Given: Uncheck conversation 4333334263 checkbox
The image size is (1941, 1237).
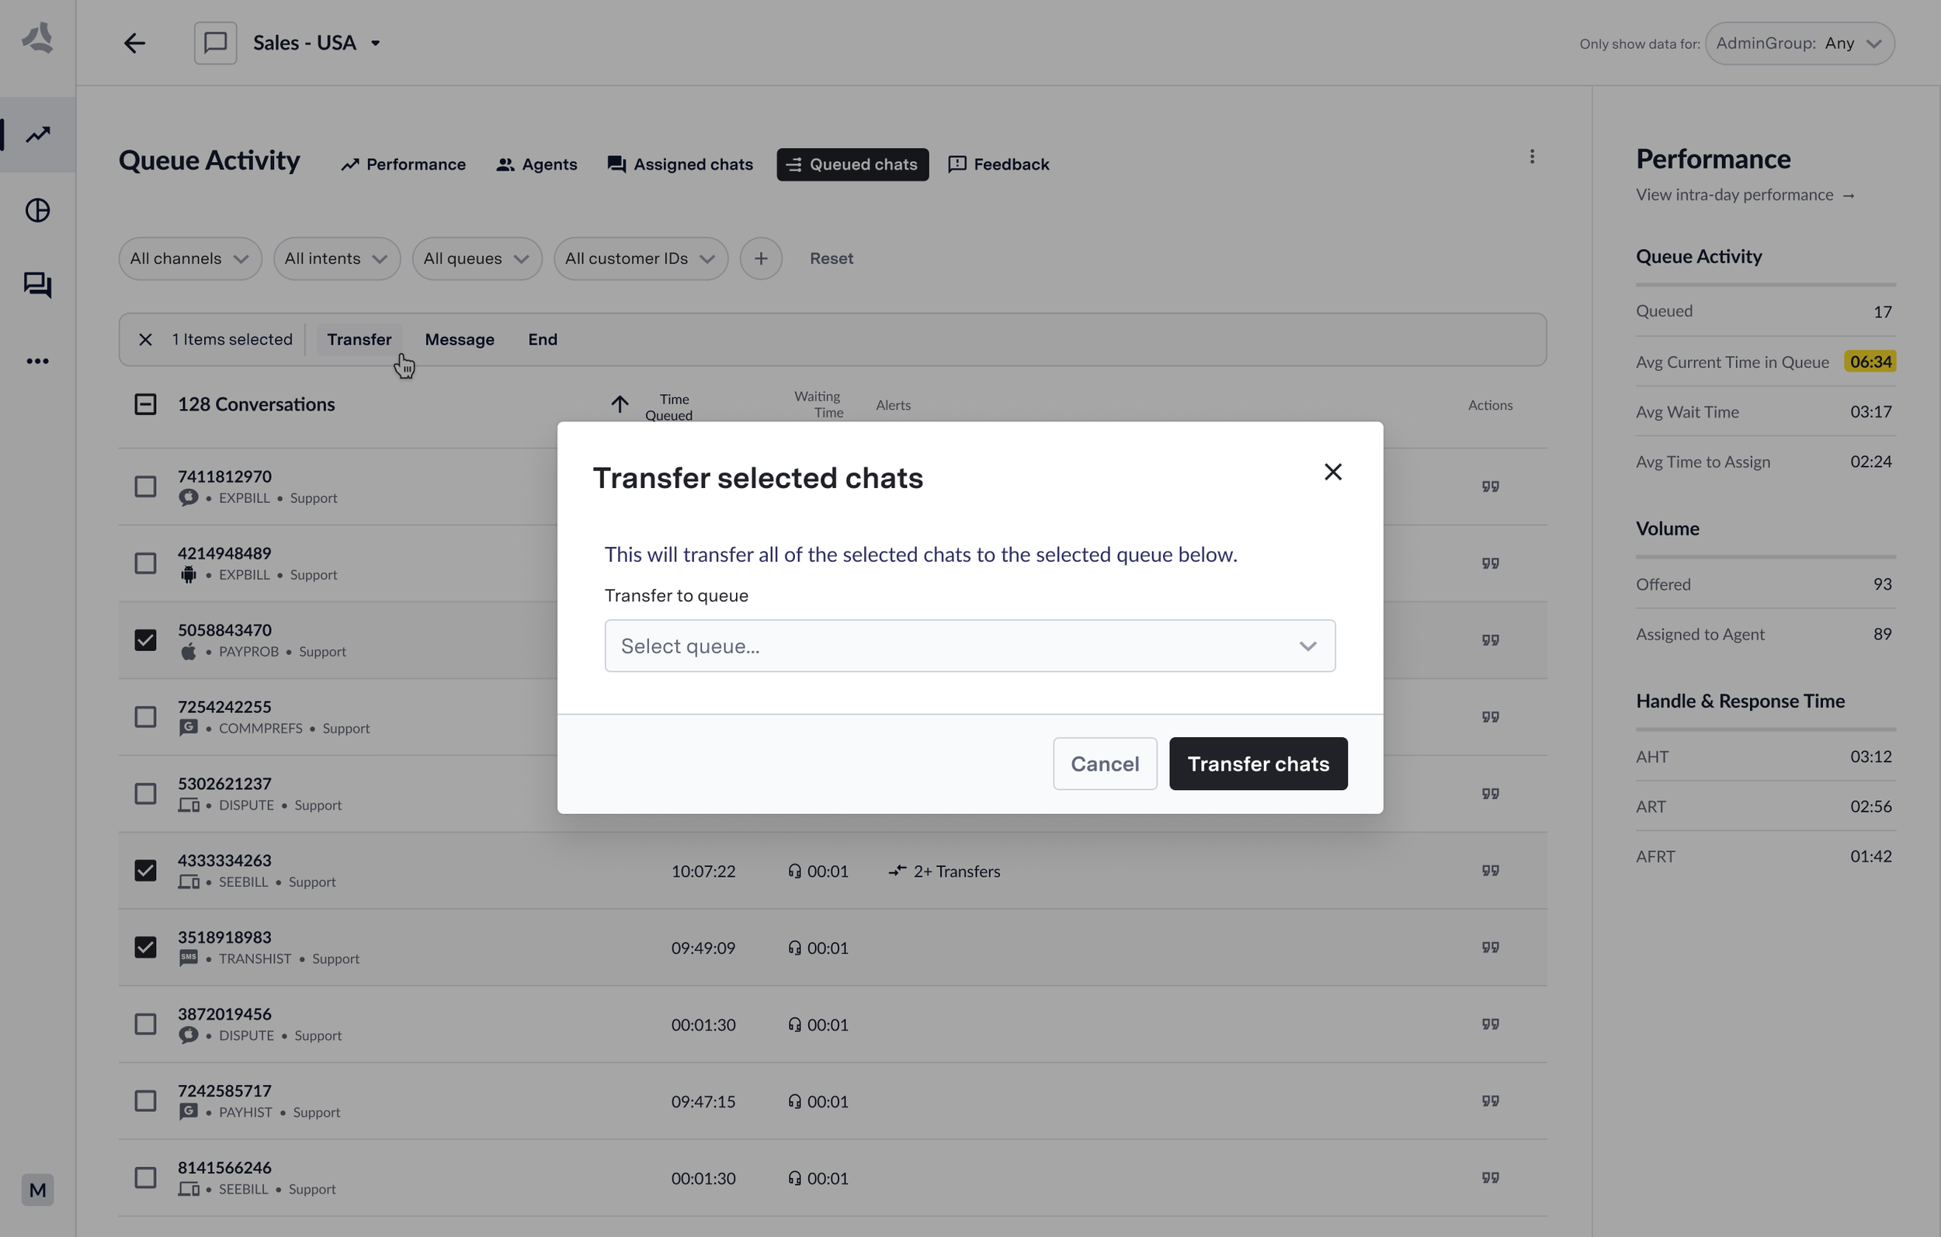Looking at the screenshot, I should [x=145, y=871].
